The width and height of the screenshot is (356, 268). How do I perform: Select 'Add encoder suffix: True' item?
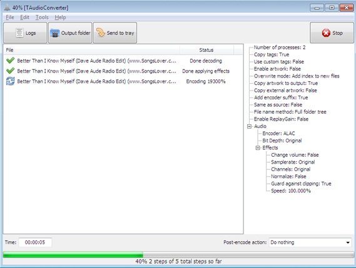[281, 97]
